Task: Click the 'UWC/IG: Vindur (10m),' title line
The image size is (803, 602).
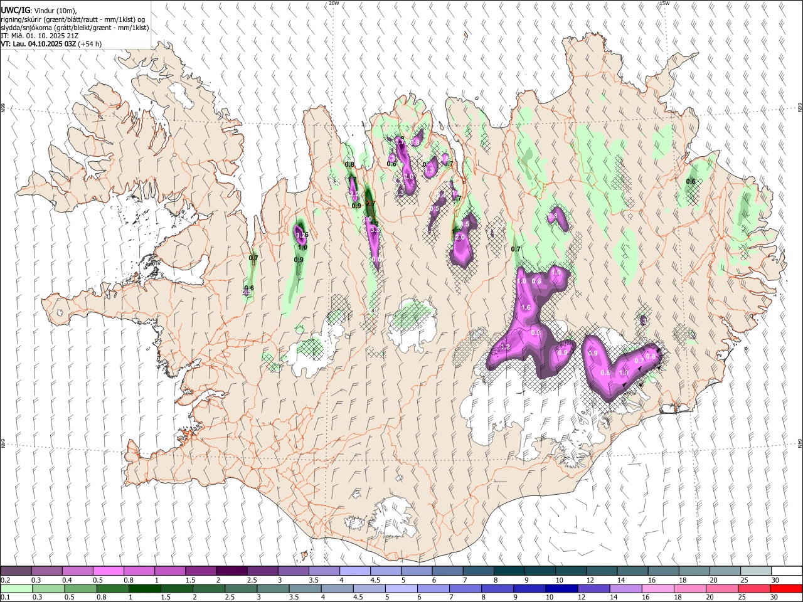Action: click(x=38, y=11)
